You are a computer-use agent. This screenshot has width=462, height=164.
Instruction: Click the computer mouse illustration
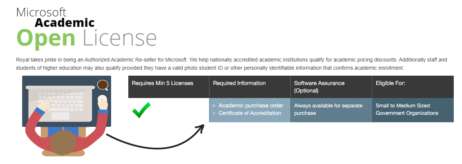point(102,100)
